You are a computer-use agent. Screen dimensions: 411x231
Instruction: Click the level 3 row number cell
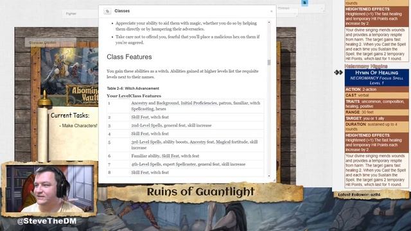click(x=118, y=126)
